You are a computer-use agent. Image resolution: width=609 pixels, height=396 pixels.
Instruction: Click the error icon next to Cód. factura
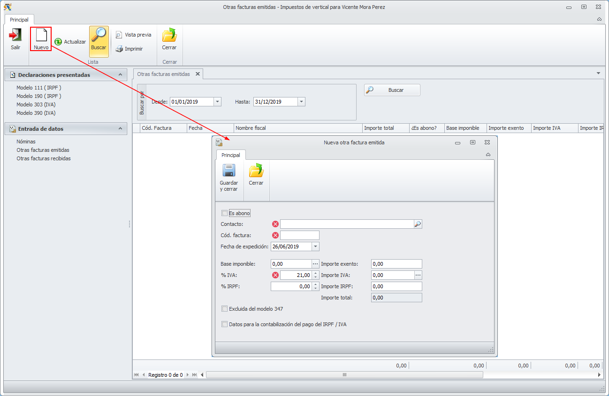coord(275,235)
